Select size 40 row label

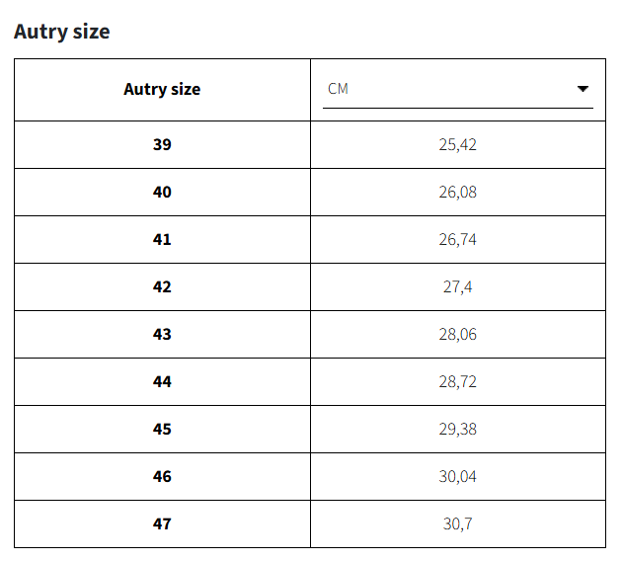coord(162,192)
